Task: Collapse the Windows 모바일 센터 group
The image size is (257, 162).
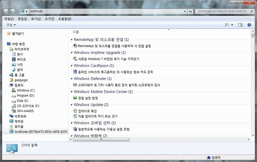Action: (71, 123)
